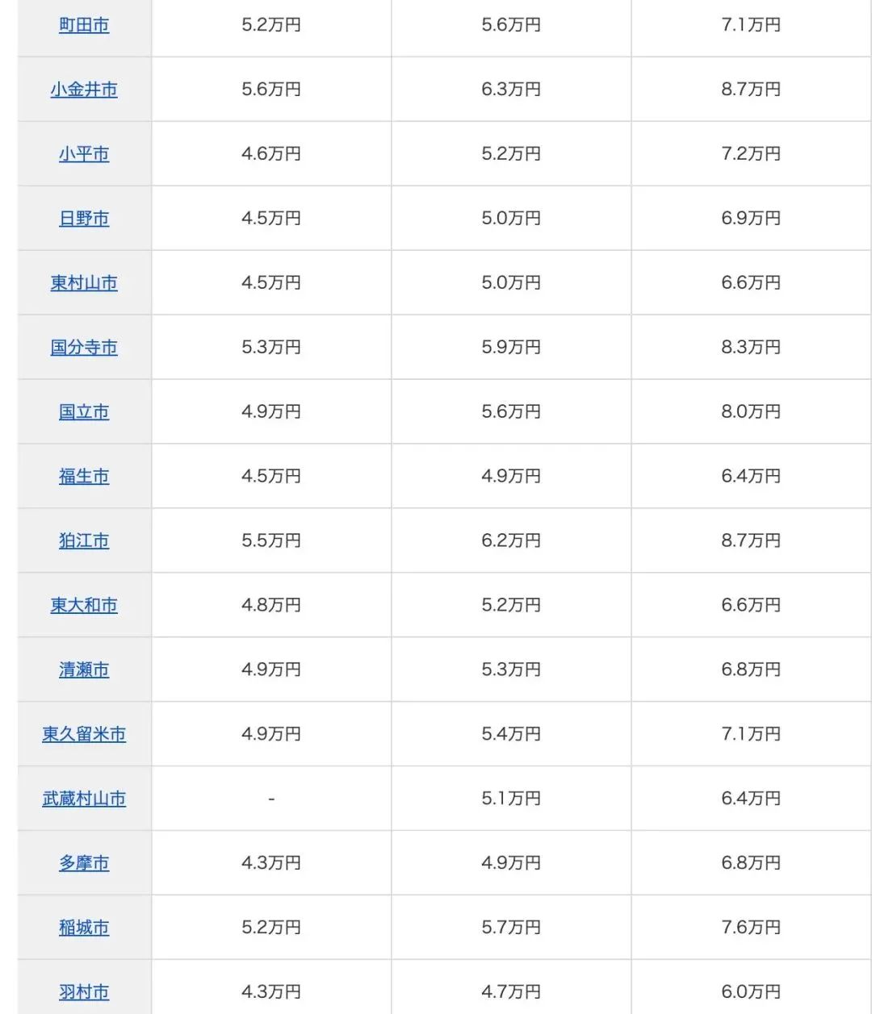Select the 日野市 link
This screenshot has height=1014, width=872.
coord(84,219)
